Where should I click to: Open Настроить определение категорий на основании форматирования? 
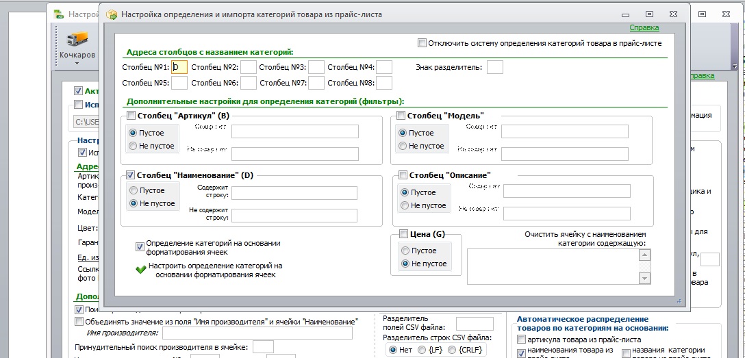pos(215,270)
